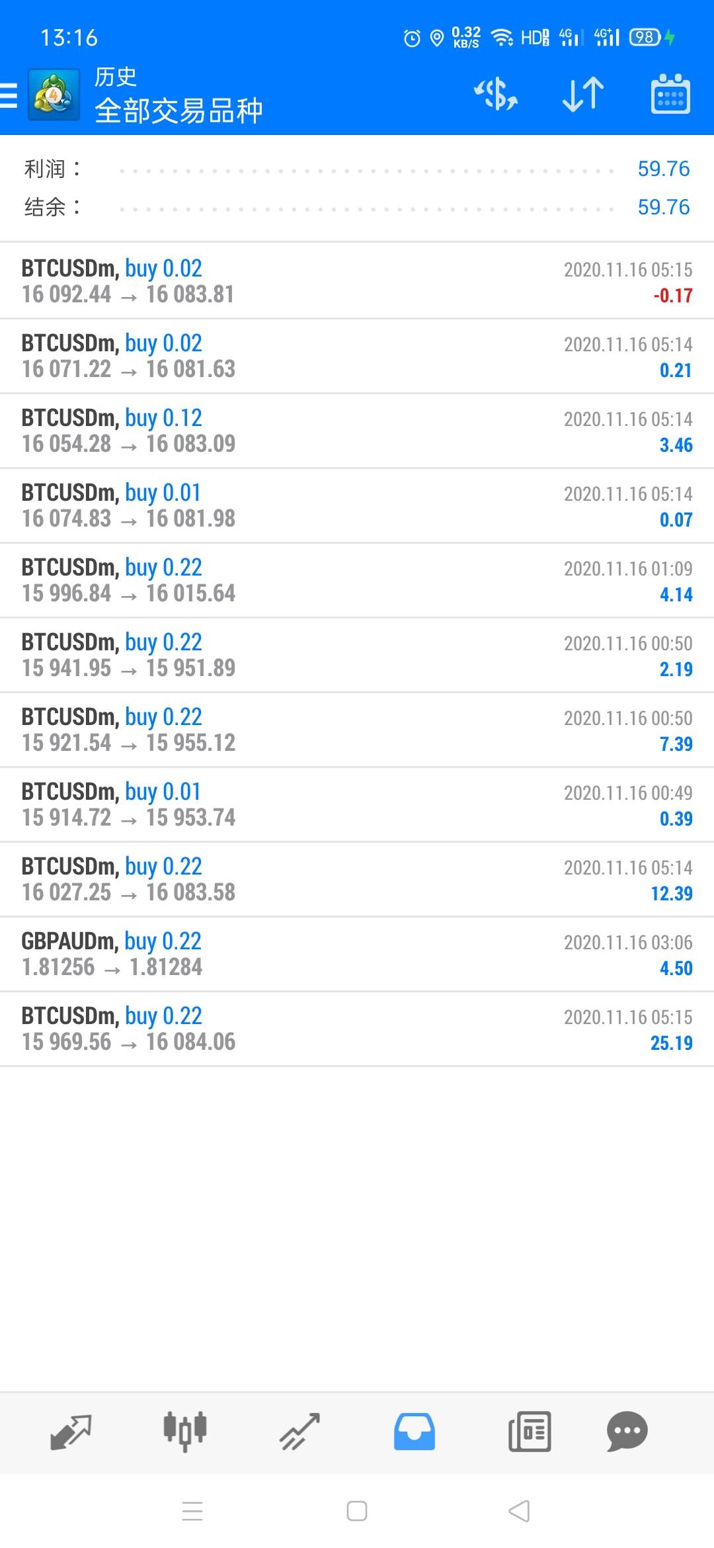Image resolution: width=714 pixels, height=1548 pixels.
Task: Open the hamburger side menu
Action: (9, 95)
